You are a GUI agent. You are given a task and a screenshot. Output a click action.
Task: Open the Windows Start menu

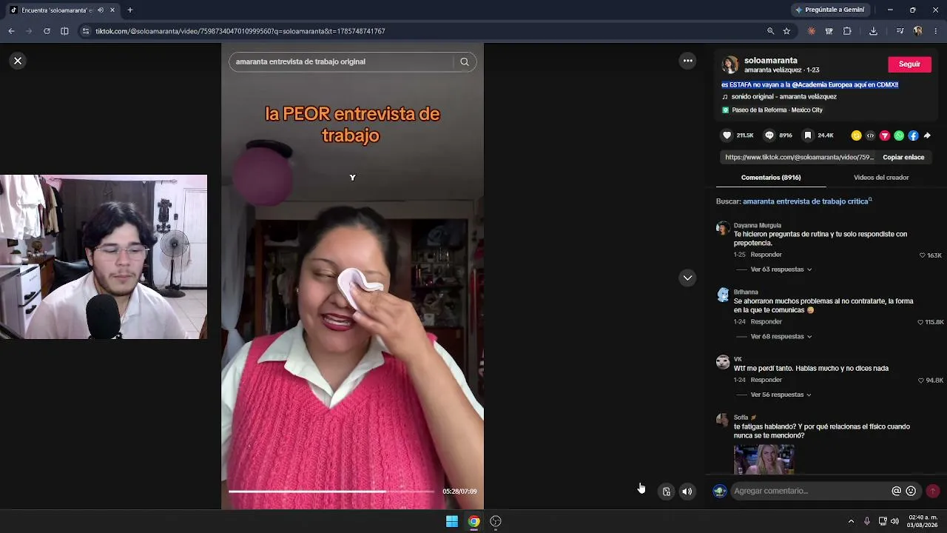[x=452, y=521]
